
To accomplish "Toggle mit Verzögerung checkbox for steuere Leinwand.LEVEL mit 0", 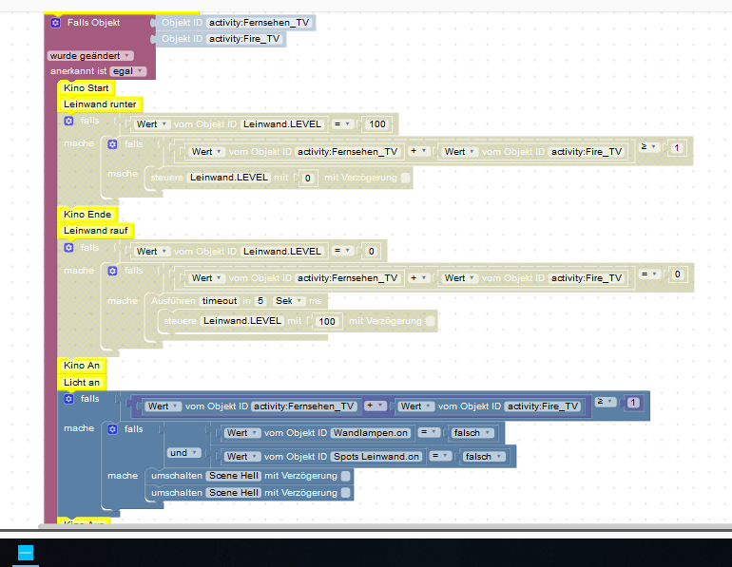I will [406, 178].
